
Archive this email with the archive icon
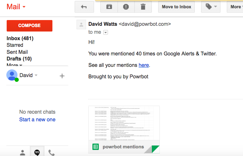click(x=109, y=7)
